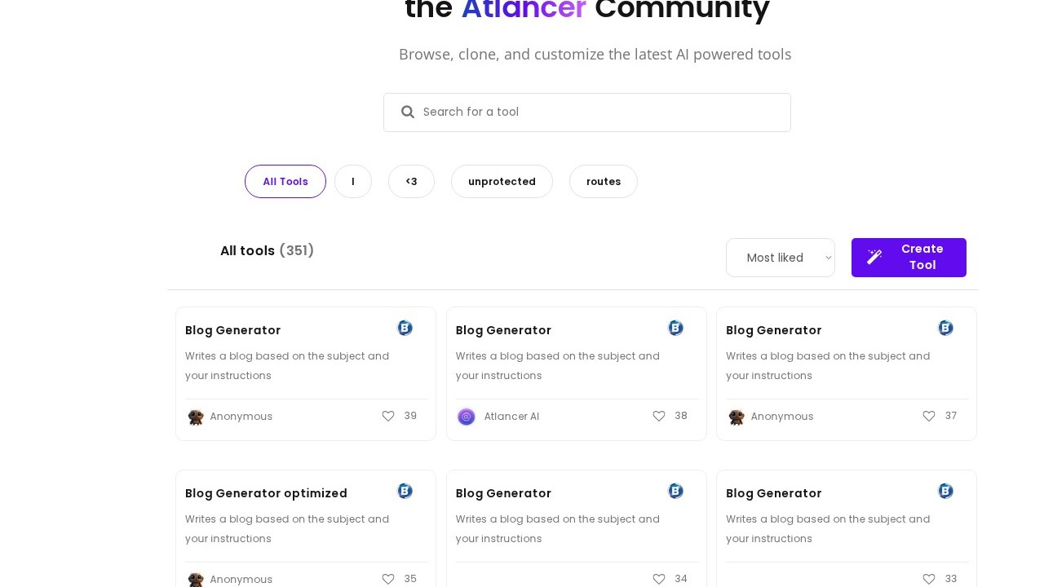This screenshot has height=587, width=1044.
Task: Click heart icon on Blog Generator optimized
Action: [388, 579]
